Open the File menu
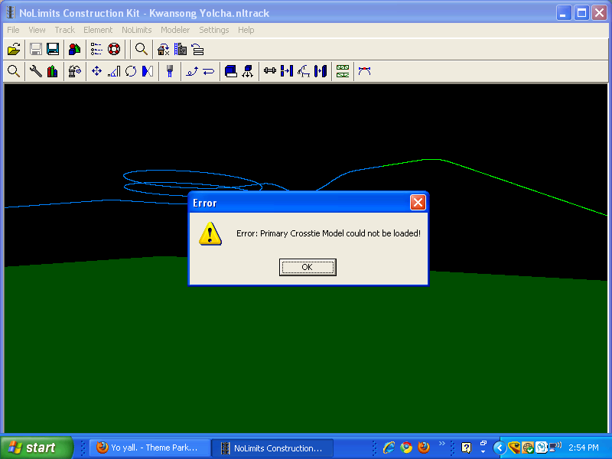Viewport: 612px width, 459px height. click(13, 30)
